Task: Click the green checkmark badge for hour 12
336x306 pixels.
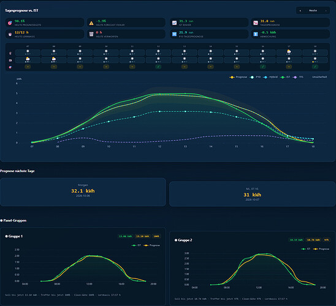Action: (158, 67)
